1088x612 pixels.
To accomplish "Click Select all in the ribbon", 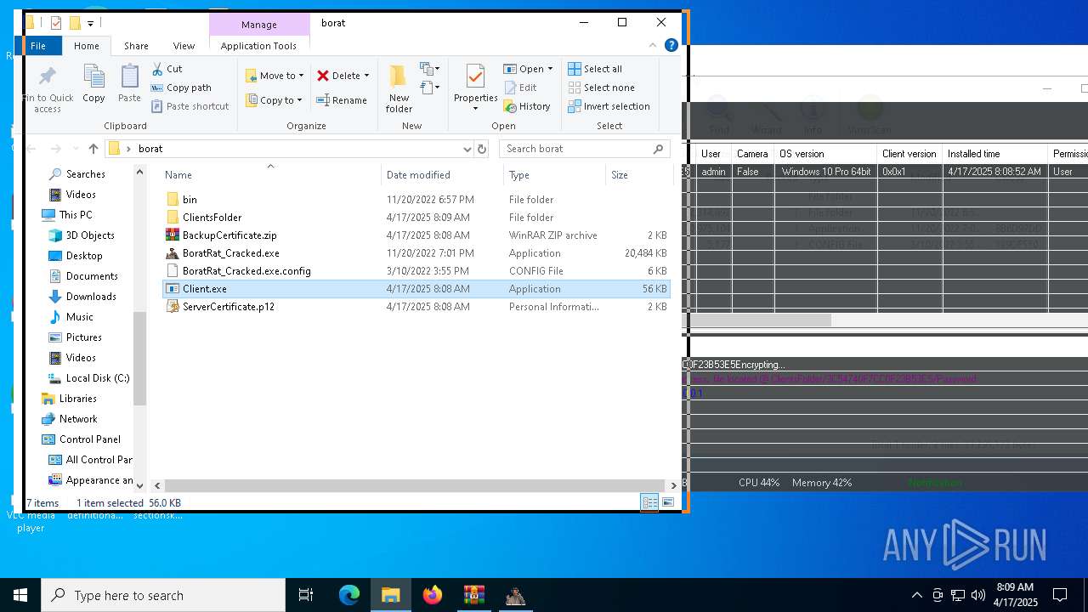I will point(595,69).
